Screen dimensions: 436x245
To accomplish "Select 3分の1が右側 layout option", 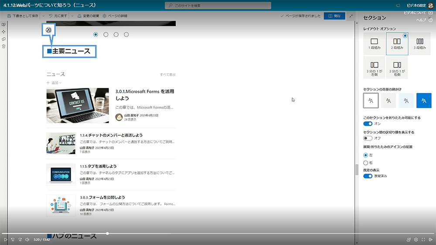I will (397, 67).
